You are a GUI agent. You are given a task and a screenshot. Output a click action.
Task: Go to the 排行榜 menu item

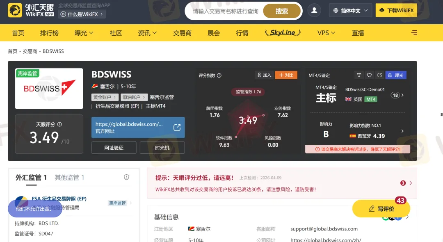coord(49,33)
